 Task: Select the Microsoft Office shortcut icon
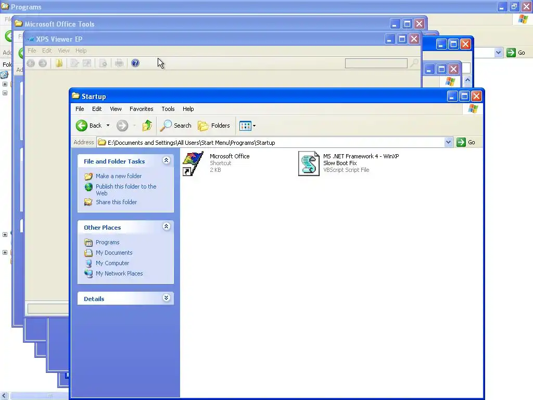tap(193, 164)
